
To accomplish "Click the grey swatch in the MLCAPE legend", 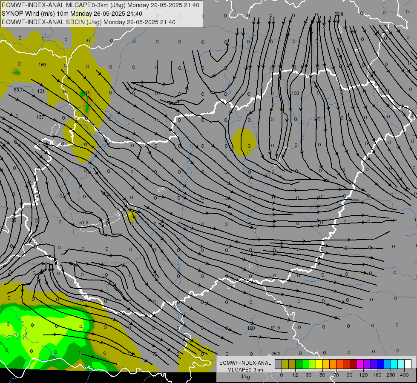I will point(279,364).
